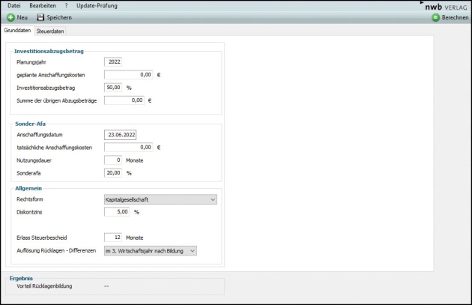Click the Planungsjahr input field

(114, 62)
